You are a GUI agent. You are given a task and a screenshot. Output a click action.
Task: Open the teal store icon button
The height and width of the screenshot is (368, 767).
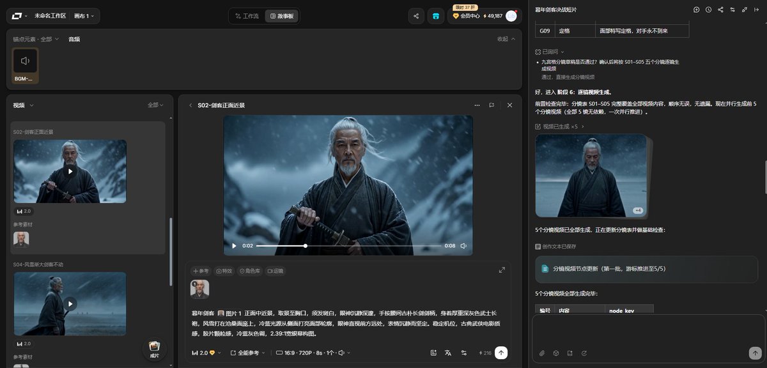click(436, 16)
